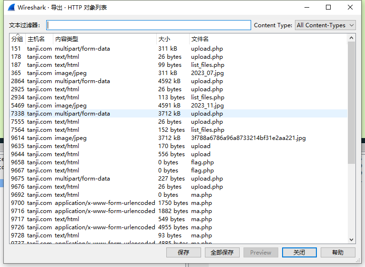Select the 3f788a6786a96a8733214bf31e2aa221.jpg row

[179, 138]
